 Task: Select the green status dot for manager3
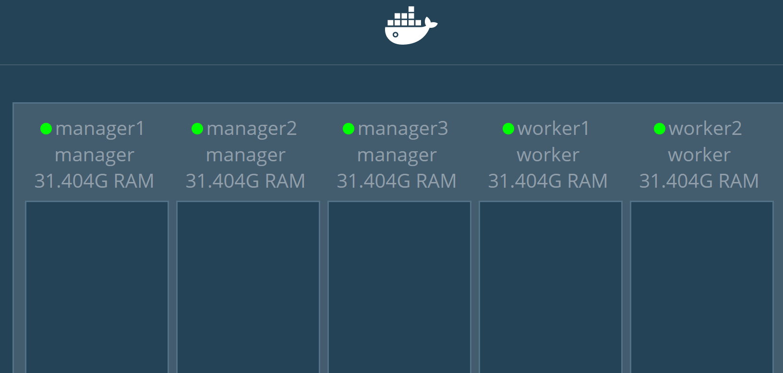pos(349,129)
